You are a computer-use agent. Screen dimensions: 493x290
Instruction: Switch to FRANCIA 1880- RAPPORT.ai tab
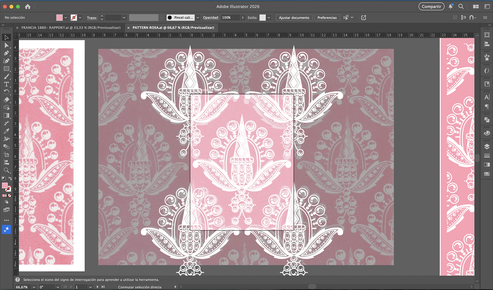point(71,28)
